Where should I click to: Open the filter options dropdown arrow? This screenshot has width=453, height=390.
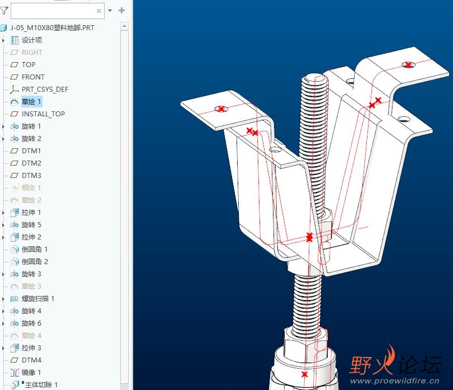tap(110, 11)
